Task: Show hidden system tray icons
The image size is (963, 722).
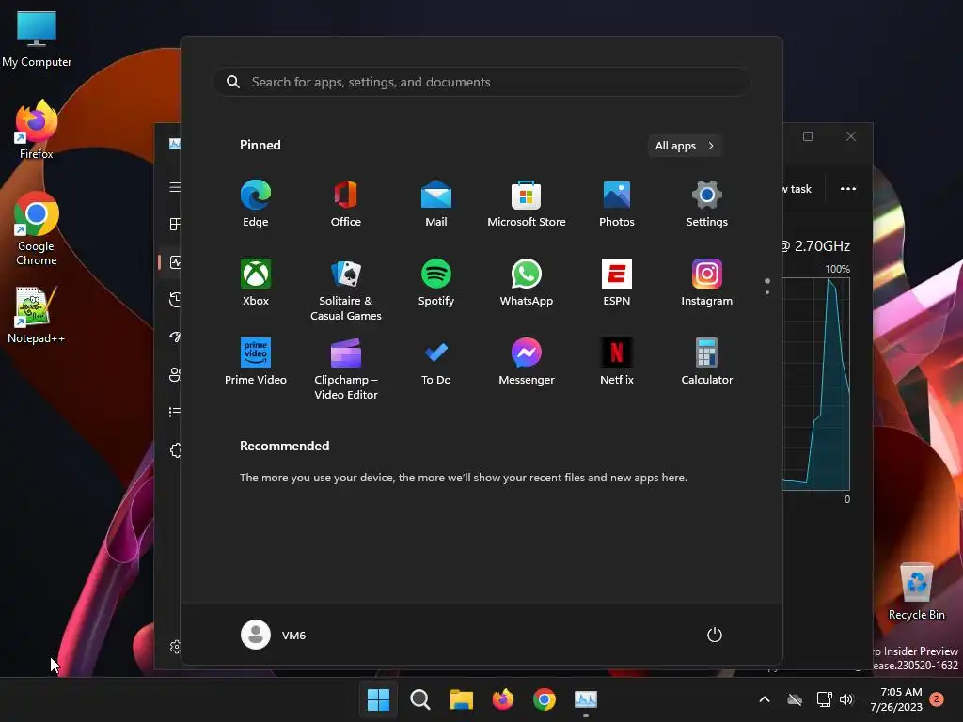Action: click(765, 699)
